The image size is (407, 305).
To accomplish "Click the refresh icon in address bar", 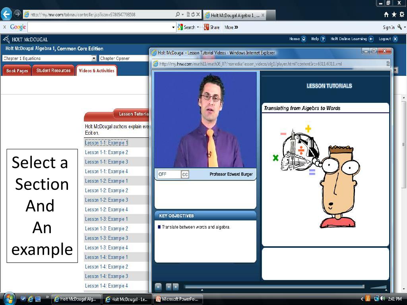I will click(193, 15).
